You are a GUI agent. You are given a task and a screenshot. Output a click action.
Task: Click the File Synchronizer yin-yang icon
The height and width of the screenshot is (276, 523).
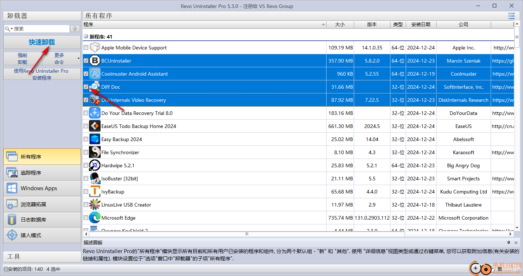pos(95,152)
